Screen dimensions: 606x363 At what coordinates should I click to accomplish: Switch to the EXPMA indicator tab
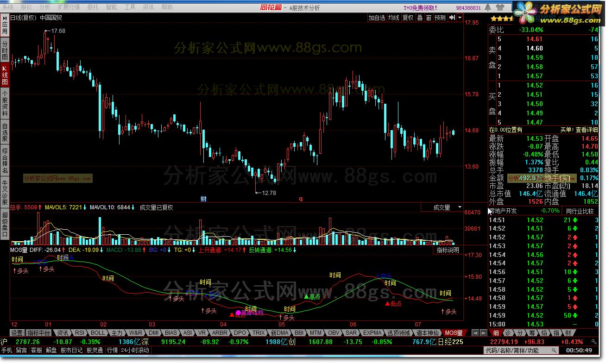coord(372,333)
